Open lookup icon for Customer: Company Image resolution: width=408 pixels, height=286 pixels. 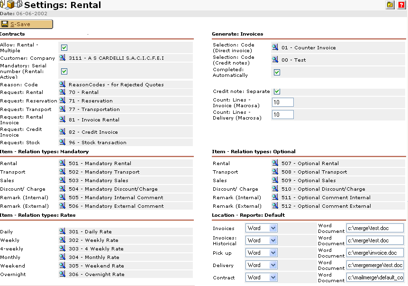[x=62, y=57]
